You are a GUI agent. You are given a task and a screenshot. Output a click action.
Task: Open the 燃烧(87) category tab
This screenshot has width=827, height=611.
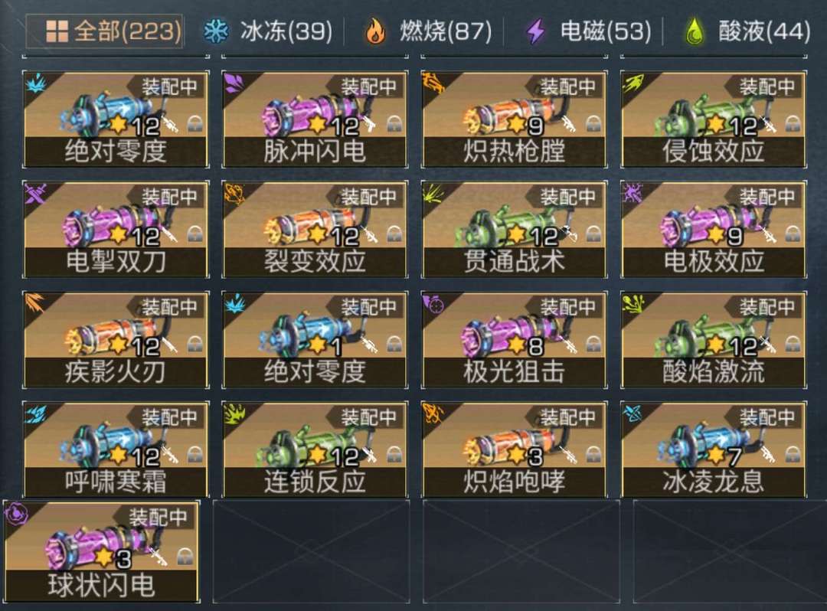(428, 31)
